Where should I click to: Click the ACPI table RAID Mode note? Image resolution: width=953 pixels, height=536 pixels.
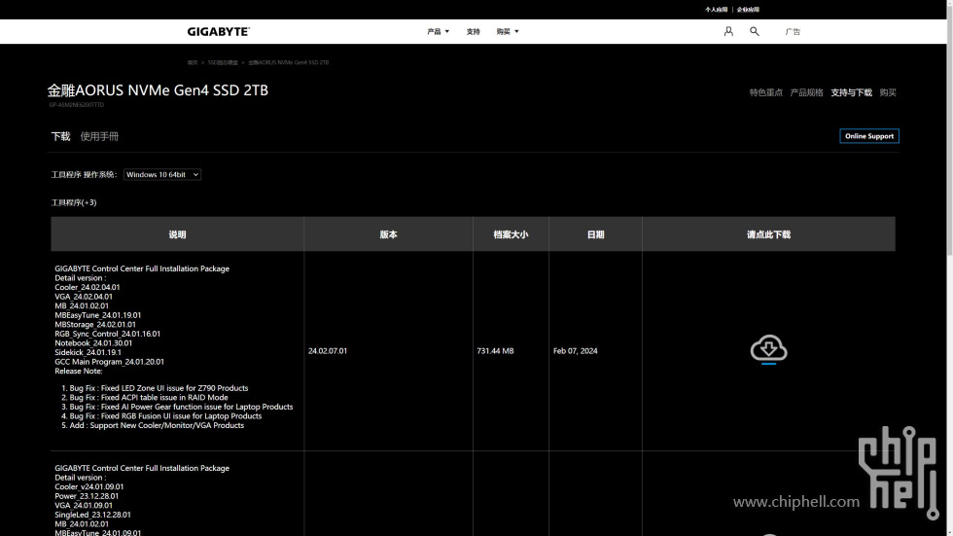click(149, 398)
